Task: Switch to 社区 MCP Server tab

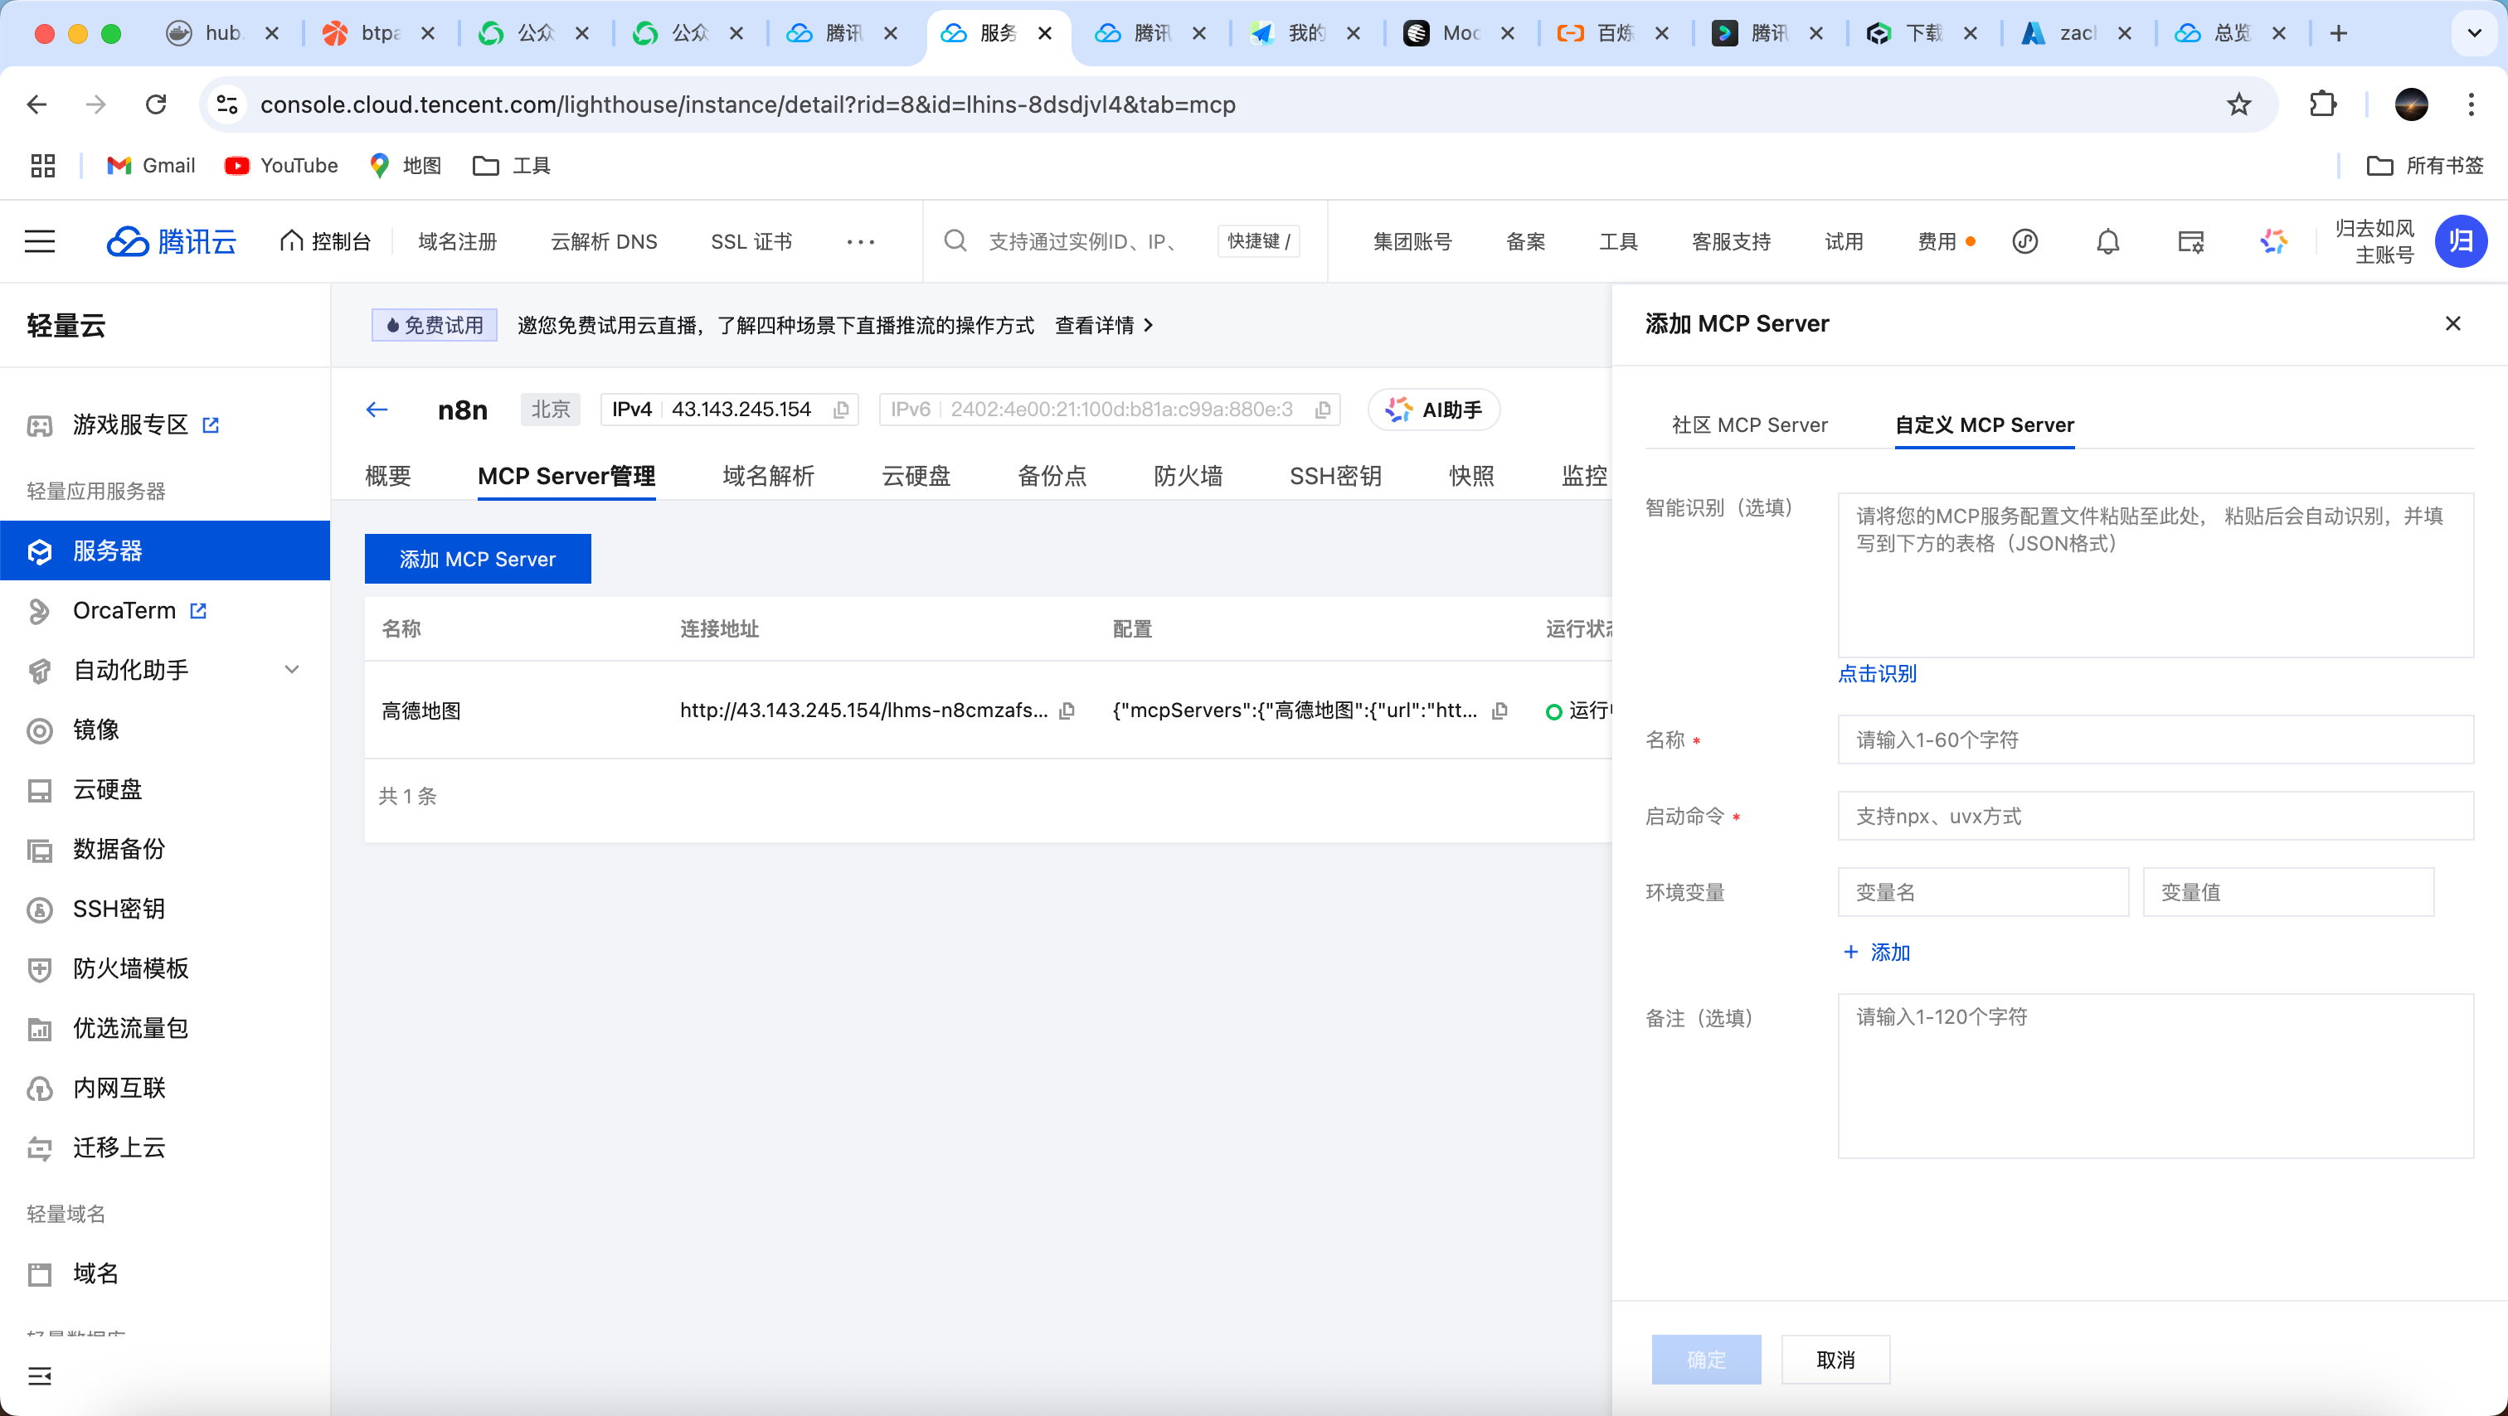Action: 1750,424
